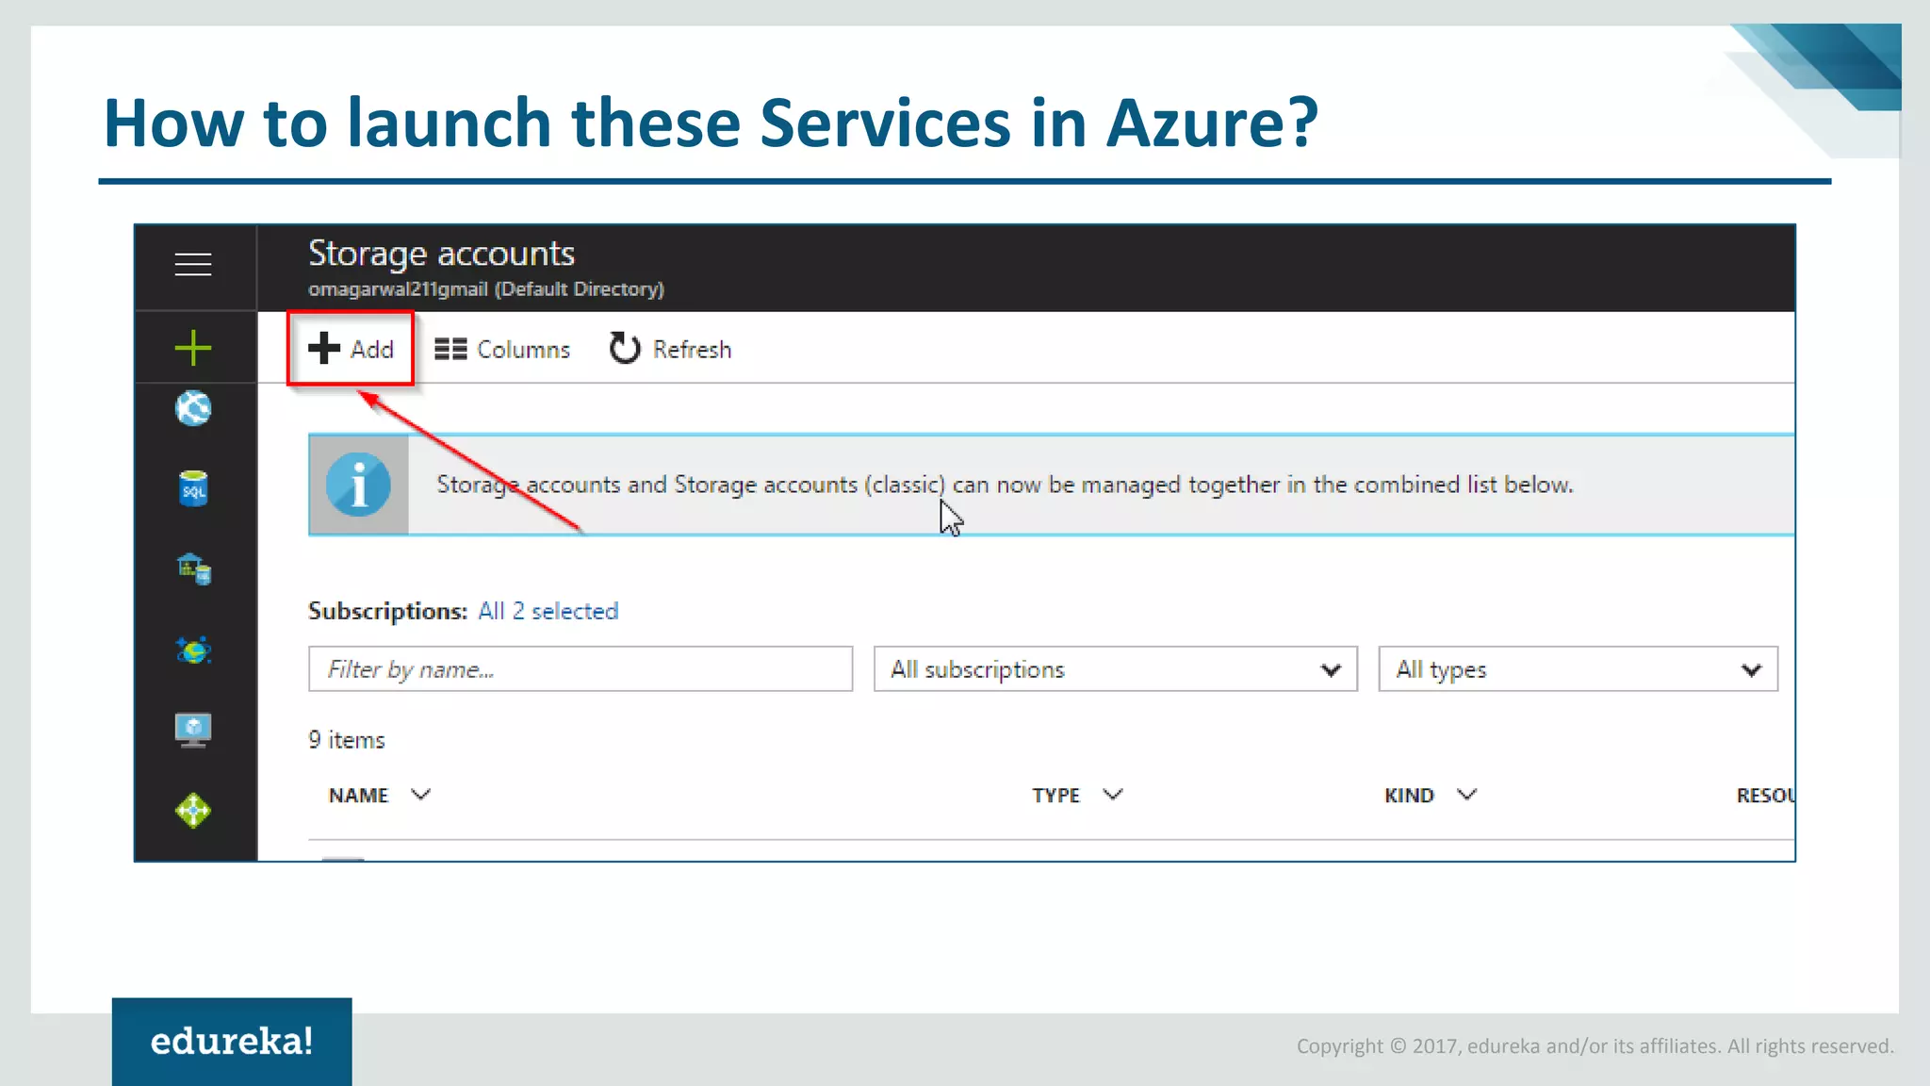
Task: Open the Load balancers green diamond icon
Action: click(193, 811)
